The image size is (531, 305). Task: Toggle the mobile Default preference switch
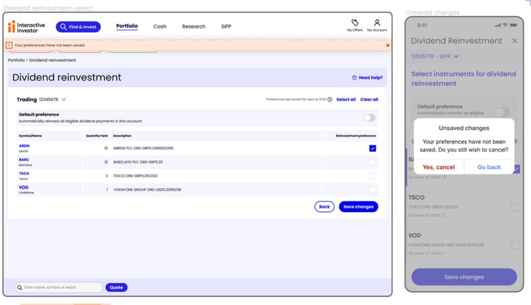pos(502,112)
